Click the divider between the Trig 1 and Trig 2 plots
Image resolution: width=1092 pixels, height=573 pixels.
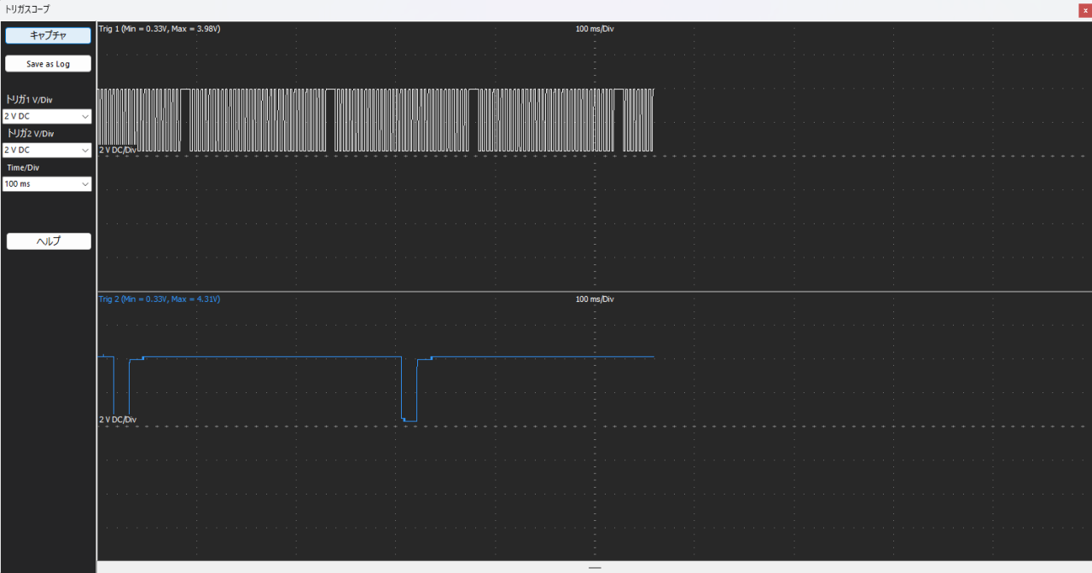pos(595,292)
